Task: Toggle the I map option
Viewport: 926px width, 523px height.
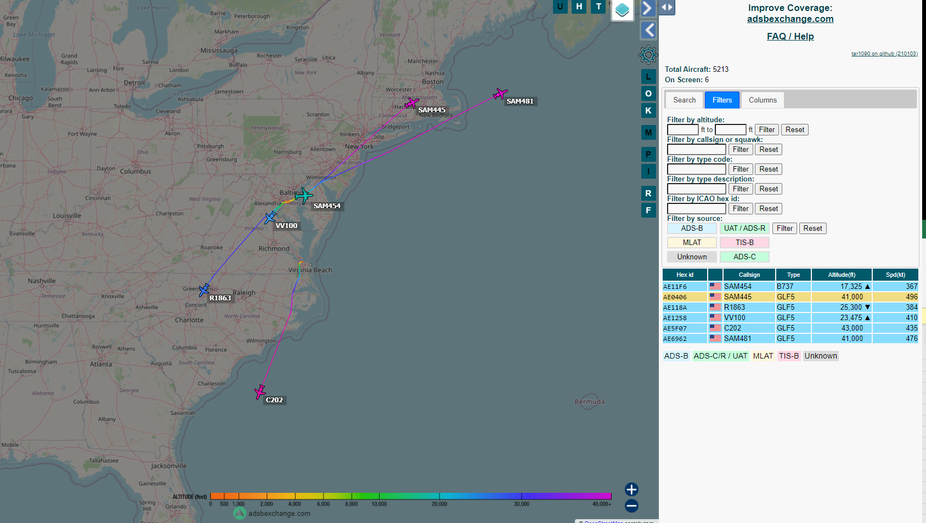Action: pos(648,172)
